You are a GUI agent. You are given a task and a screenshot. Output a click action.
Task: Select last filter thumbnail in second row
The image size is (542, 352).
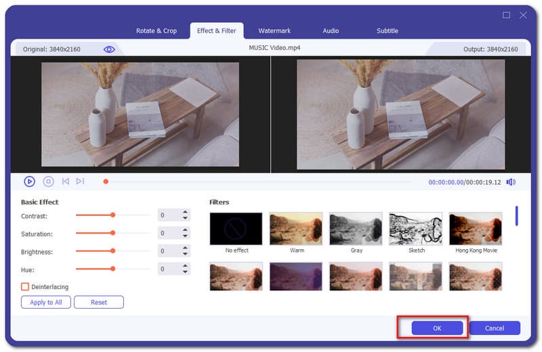pyautogui.click(x=476, y=276)
